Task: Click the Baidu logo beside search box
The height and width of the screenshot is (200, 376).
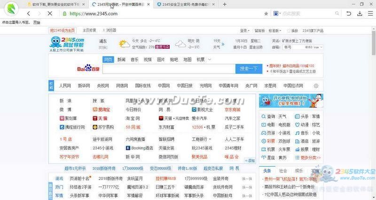Action: tap(88, 68)
